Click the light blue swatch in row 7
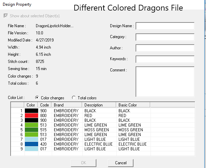 coord(31,139)
